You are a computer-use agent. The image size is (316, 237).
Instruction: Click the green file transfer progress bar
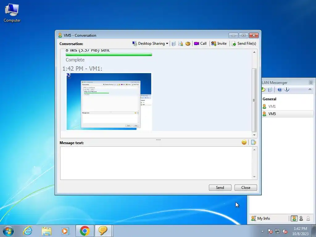click(x=109, y=54)
